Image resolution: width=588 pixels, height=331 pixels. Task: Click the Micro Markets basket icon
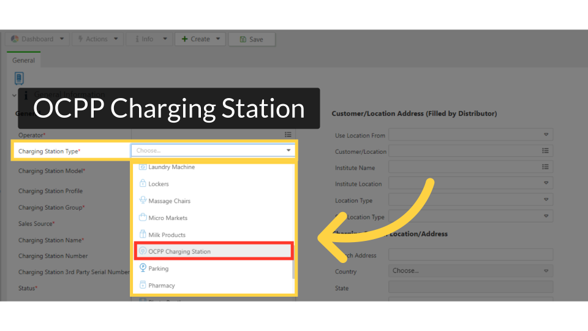143,217
